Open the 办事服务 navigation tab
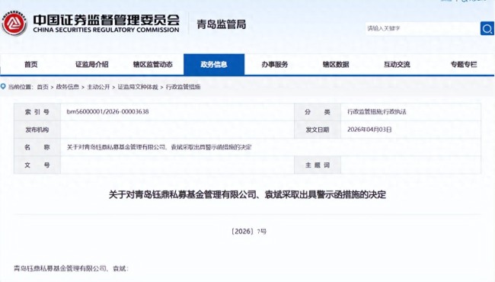This screenshot has width=495, height=282. tap(275, 65)
